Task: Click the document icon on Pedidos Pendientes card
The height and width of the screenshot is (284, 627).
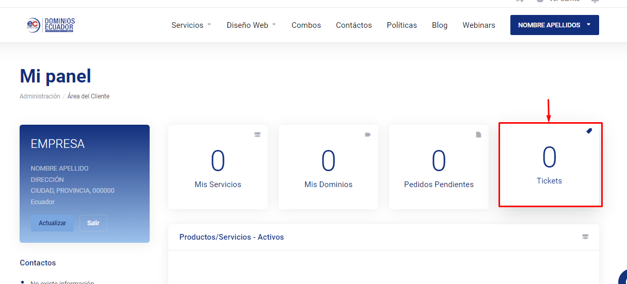Action: pos(478,135)
